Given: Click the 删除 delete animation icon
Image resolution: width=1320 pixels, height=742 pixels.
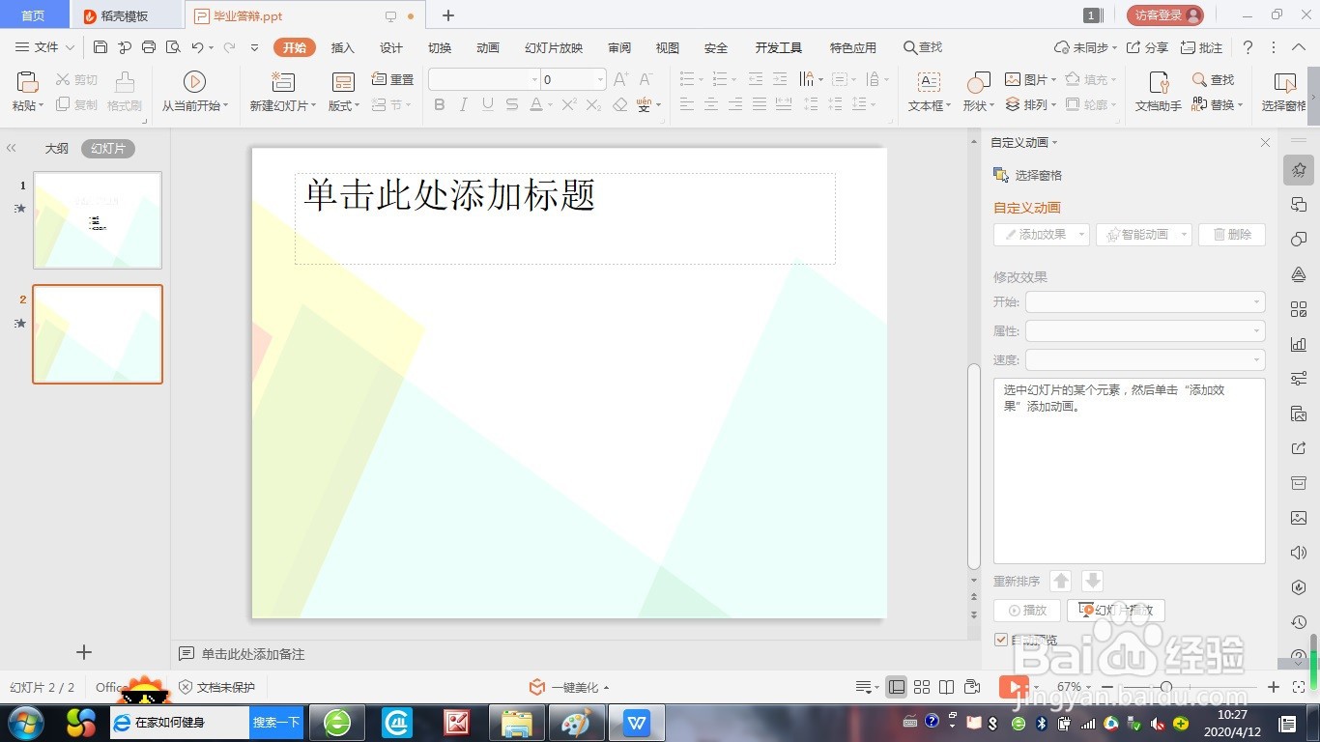Looking at the screenshot, I should tap(1232, 233).
